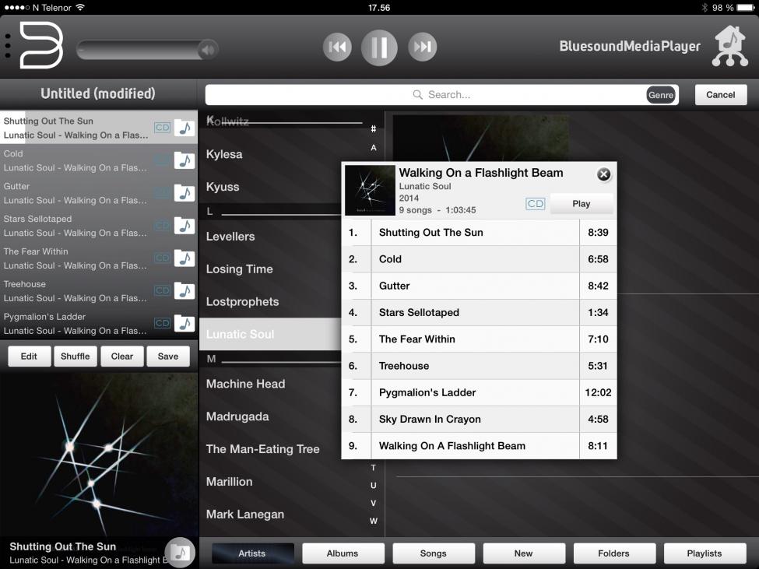Shuffle the play queue

click(x=76, y=356)
